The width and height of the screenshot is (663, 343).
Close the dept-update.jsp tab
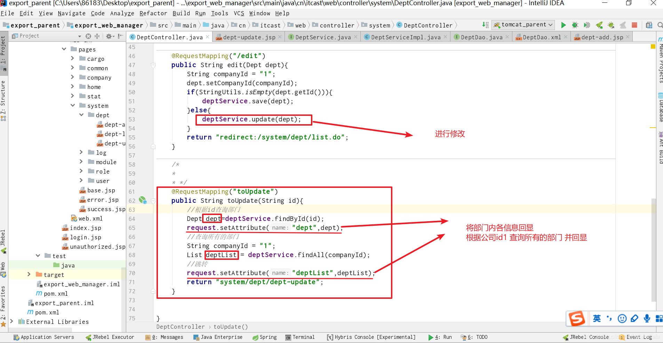coord(280,37)
